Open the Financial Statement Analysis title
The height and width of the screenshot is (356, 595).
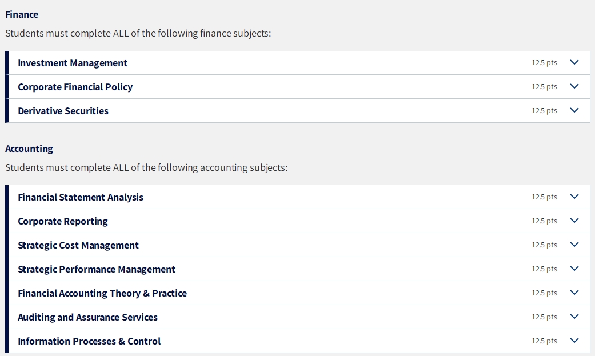click(81, 197)
